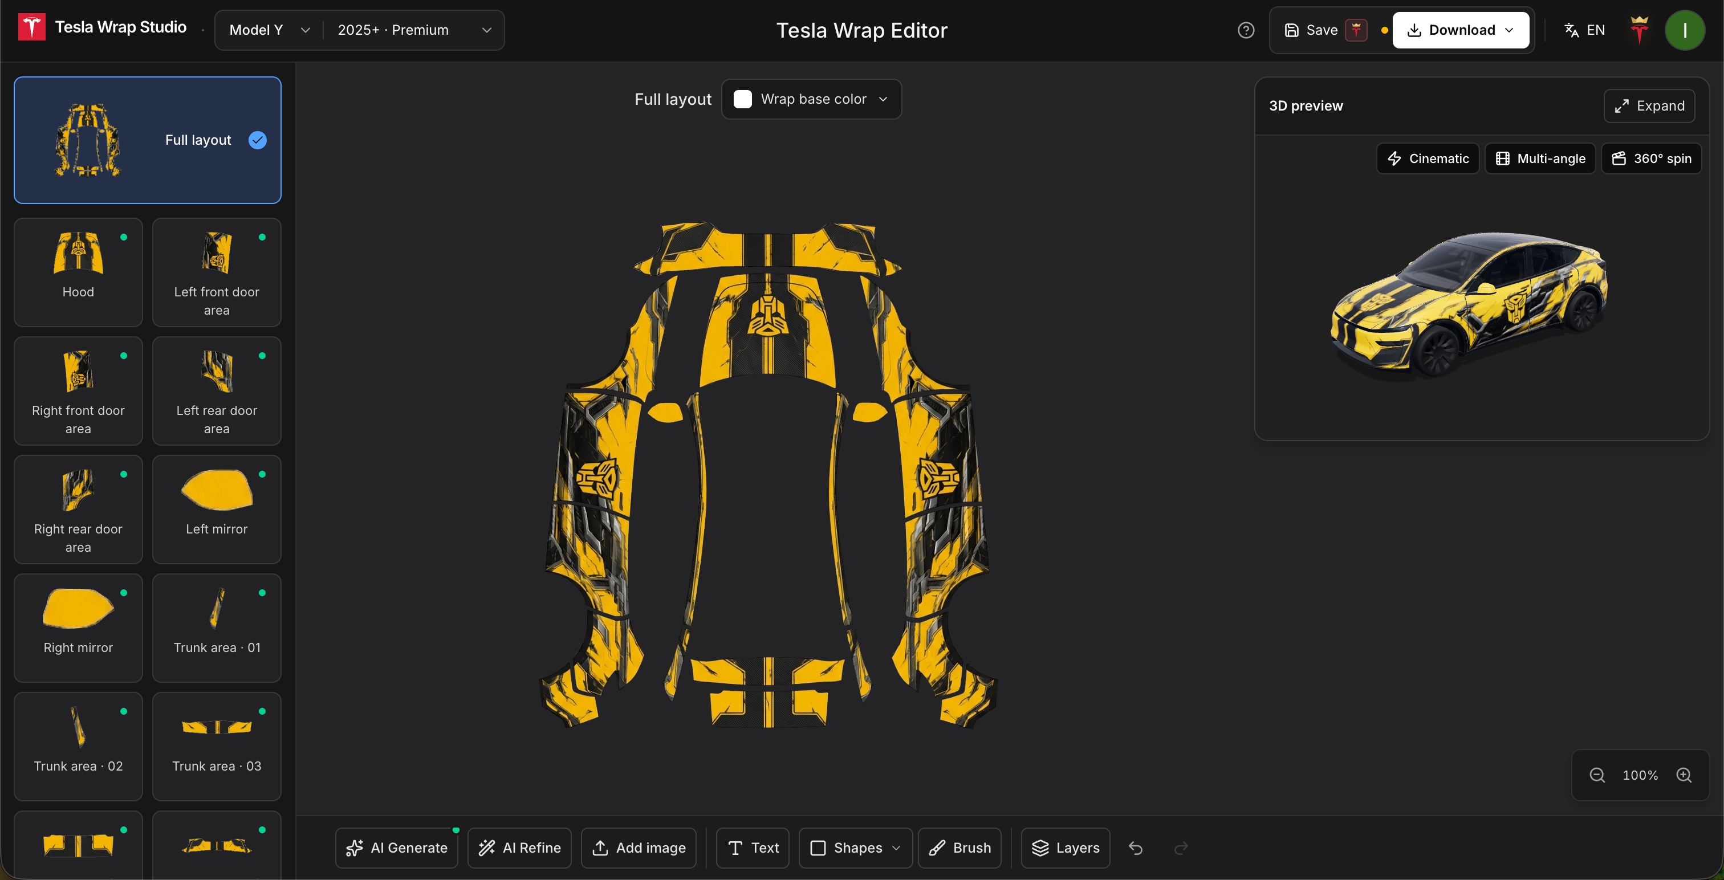The image size is (1724, 880).
Task: Start Multi-angle preview mode
Action: 1540,158
